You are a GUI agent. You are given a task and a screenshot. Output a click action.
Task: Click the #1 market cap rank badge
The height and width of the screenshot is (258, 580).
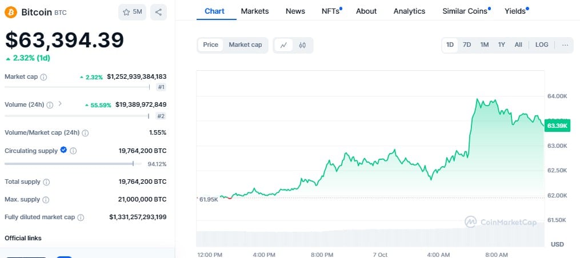click(161, 87)
